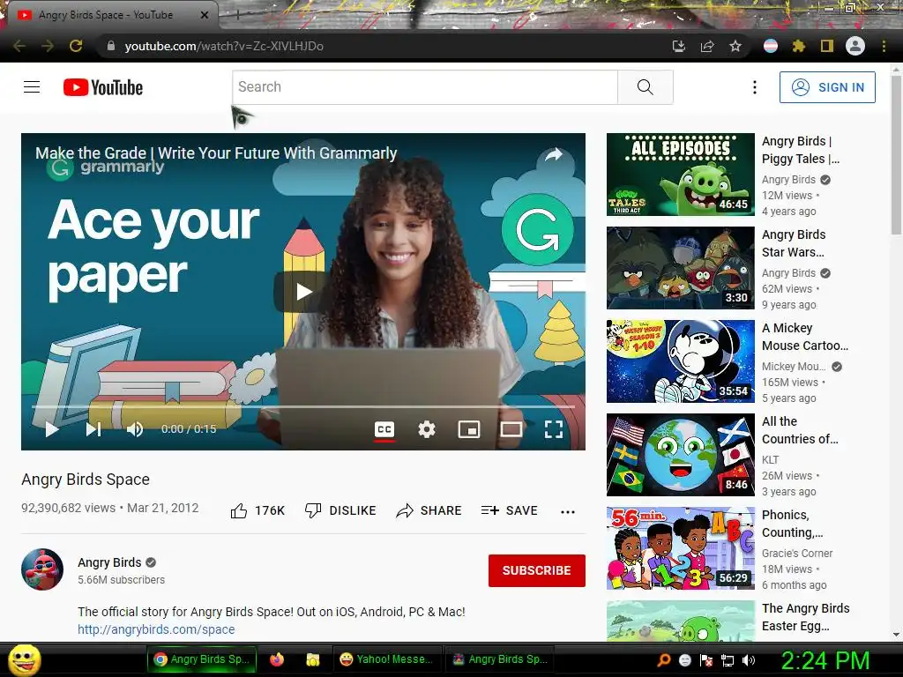Go back in the browser
This screenshot has width=903, height=677.
[x=19, y=46]
